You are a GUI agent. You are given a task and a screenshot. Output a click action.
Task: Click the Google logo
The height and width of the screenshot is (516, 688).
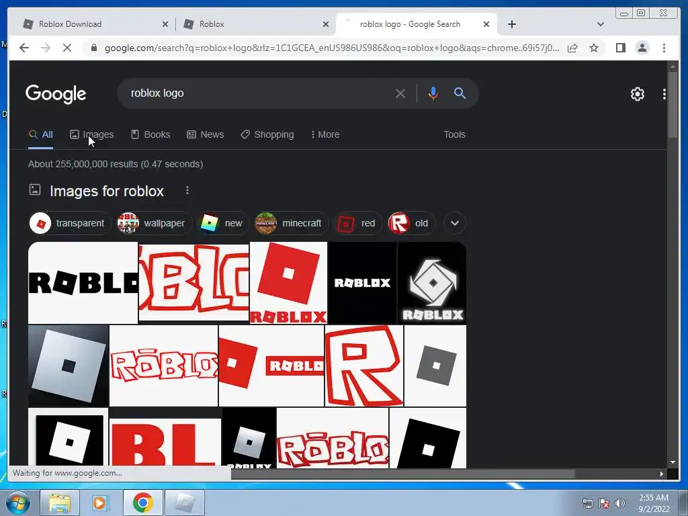pos(56,93)
